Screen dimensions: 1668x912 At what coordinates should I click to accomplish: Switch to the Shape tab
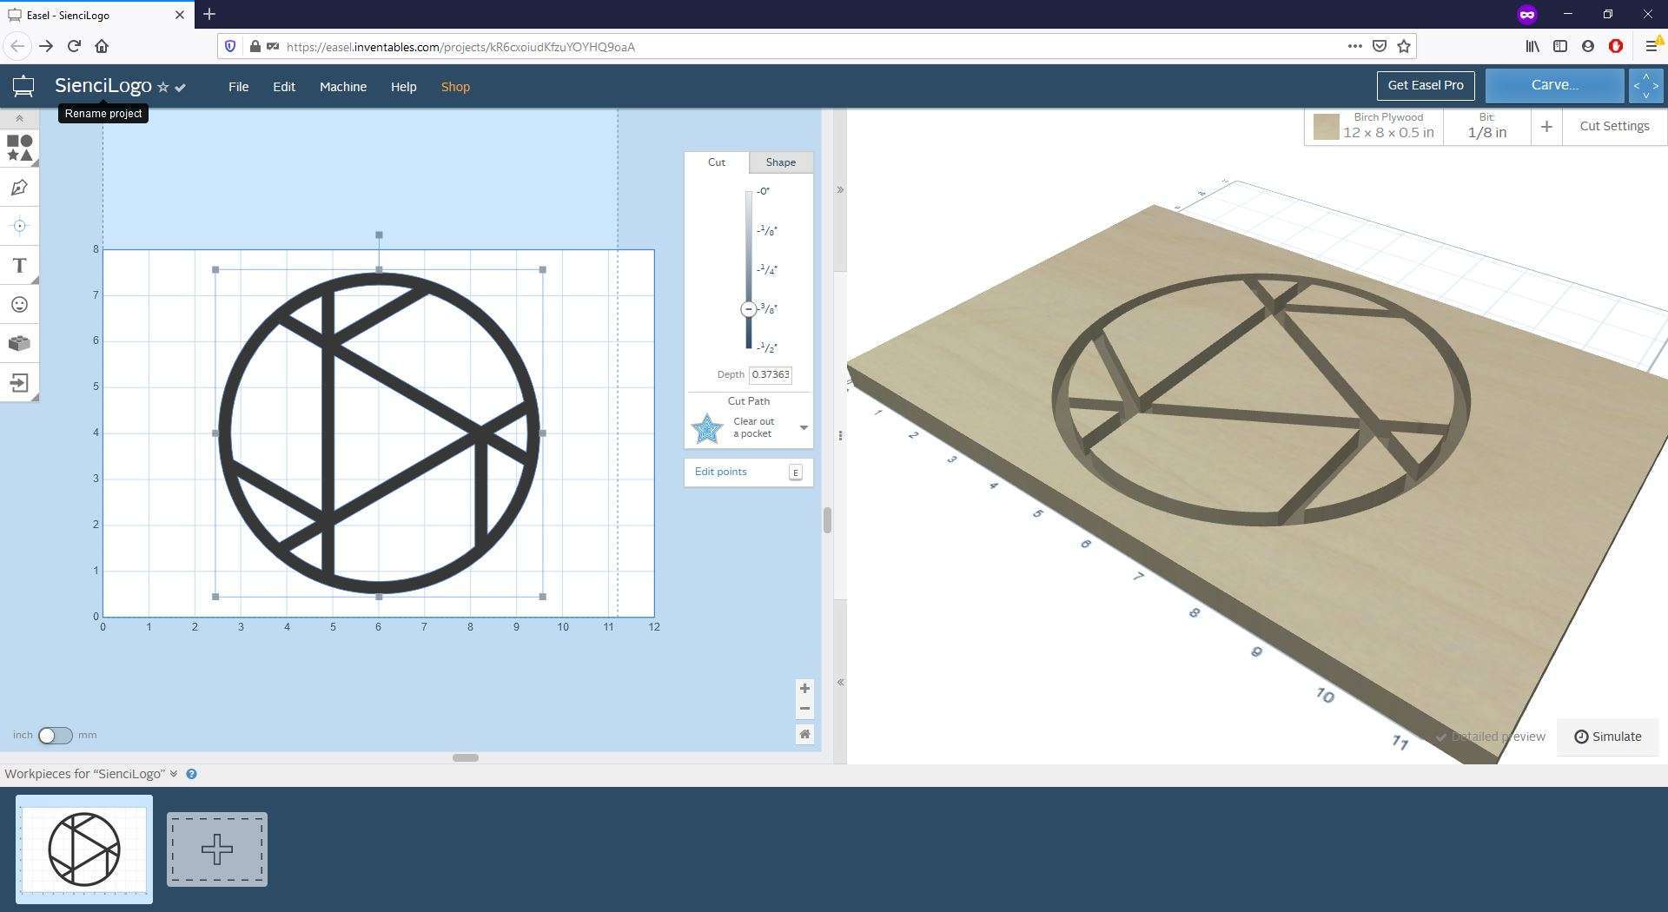pos(781,162)
